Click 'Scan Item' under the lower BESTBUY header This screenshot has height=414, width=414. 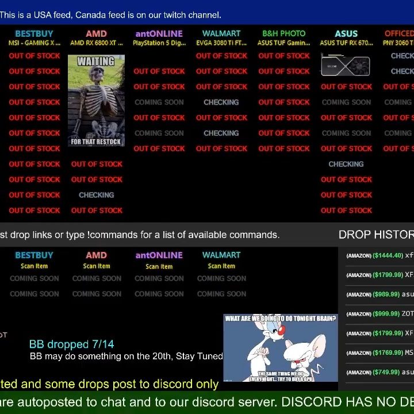[34, 266]
